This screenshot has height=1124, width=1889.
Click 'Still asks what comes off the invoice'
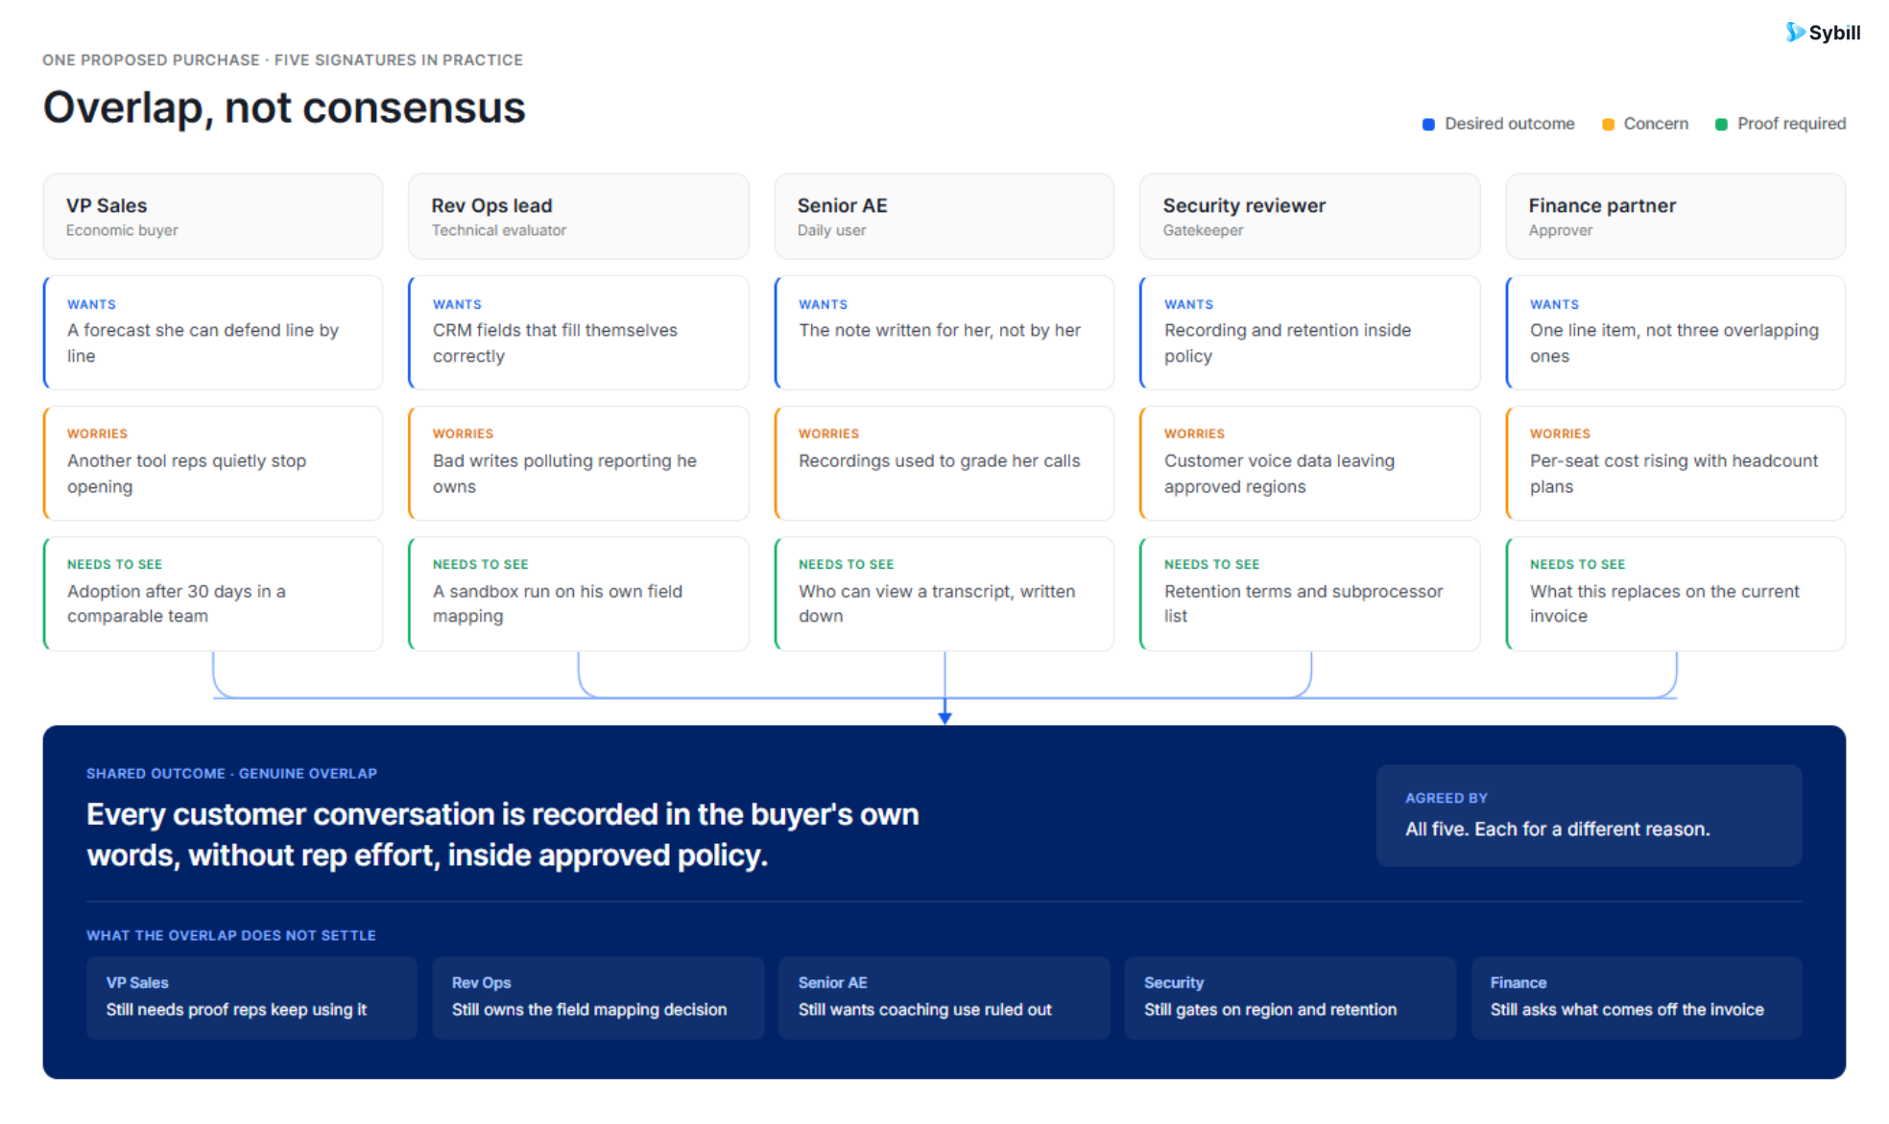tap(1627, 1010)
